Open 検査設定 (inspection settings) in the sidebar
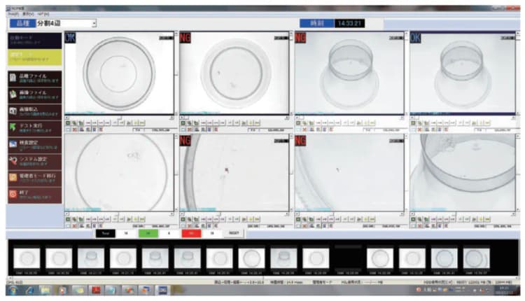The height and width of the screenshot is (301, 525). click(x=35, y=143)
